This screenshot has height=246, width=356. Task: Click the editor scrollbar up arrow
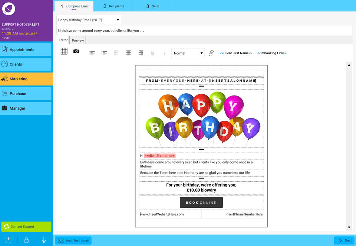point(349,65)
